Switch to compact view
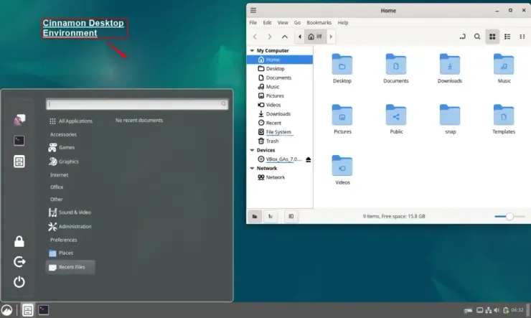The width and height of the screenshot is (531, 318). [522, 37]
